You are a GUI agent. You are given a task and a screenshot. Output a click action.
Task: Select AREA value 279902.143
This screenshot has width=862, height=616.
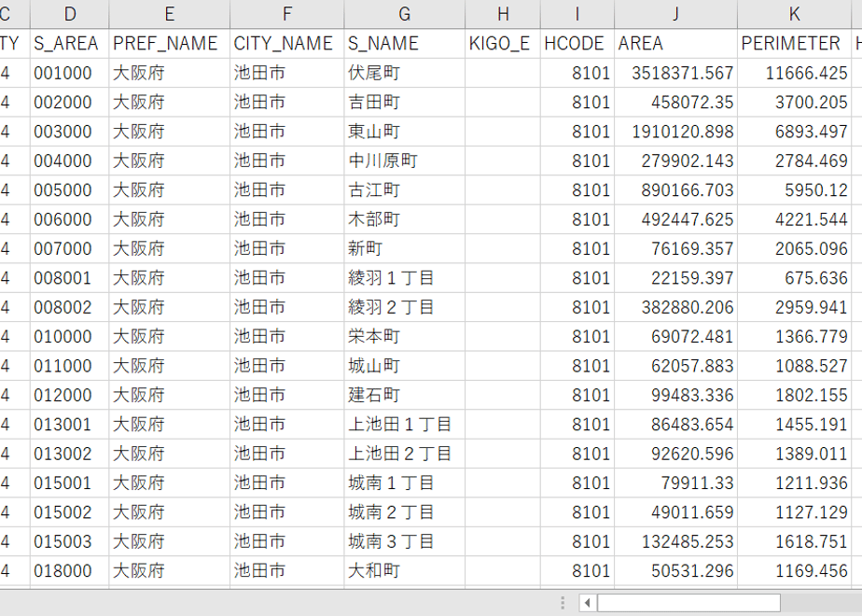point(675,161)
